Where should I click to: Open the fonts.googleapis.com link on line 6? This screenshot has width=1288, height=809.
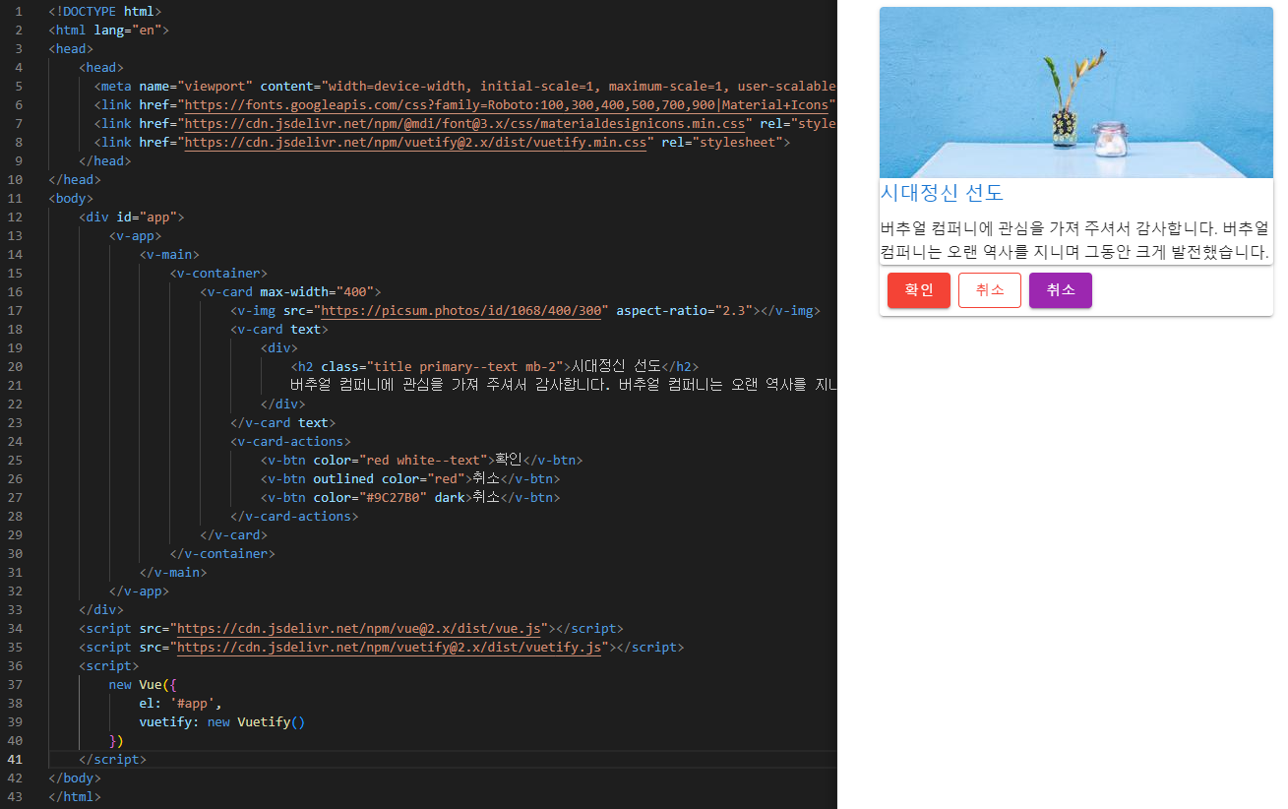click(506, 104)
